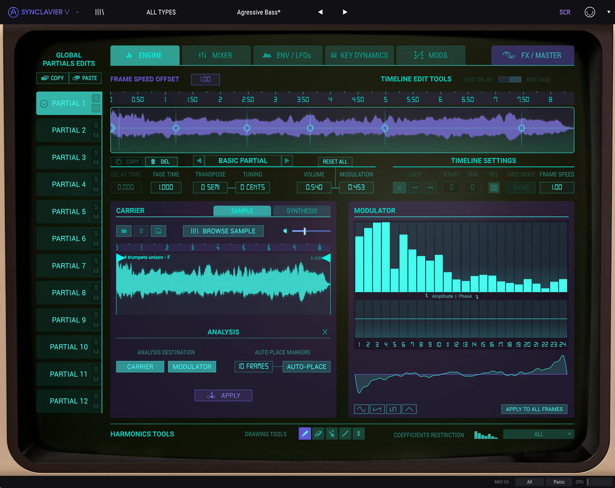This screenshot has width=615, height=488.
Task: Click the save sample disk icon
Action: 159,231
